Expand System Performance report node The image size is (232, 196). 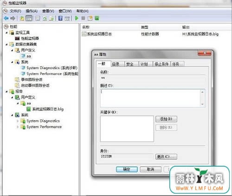(x=18, y=127)
